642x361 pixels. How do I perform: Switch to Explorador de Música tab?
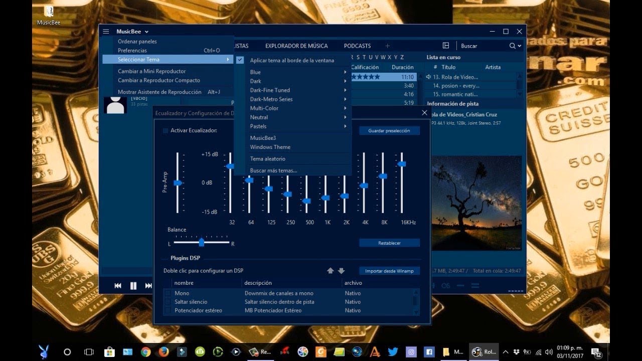click(296, 46)
